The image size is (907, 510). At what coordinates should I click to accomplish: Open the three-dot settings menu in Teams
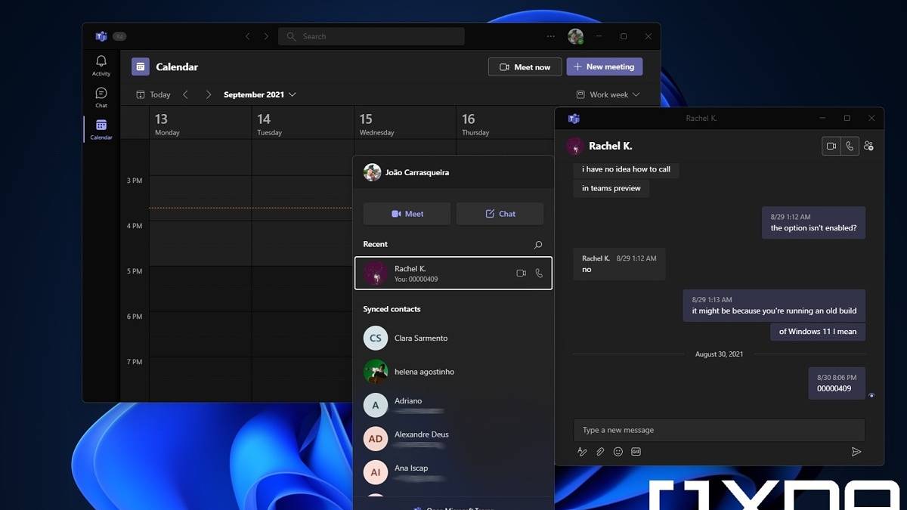click(x=550, y=36)
